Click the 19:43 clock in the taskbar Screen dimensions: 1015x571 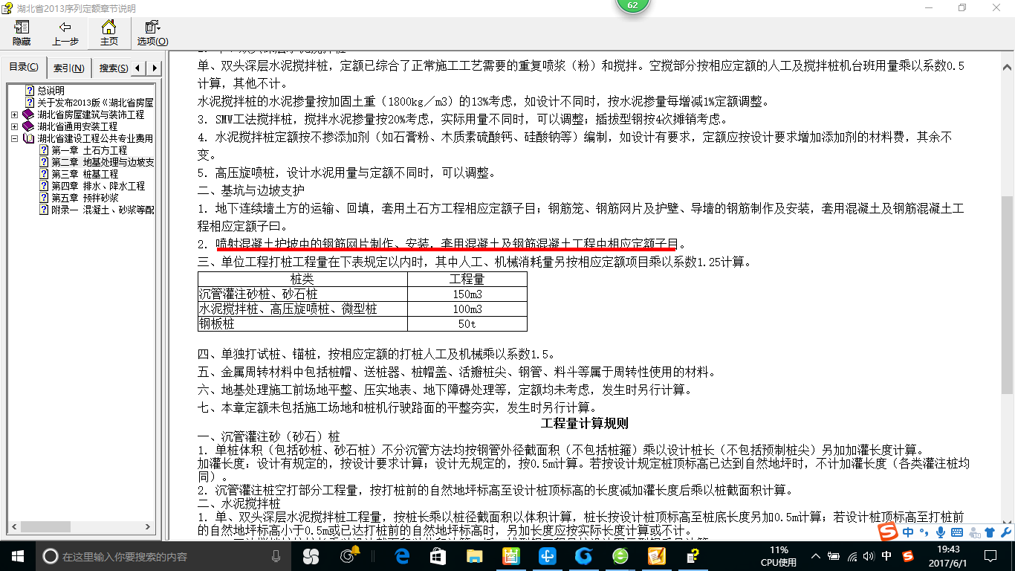tap(947, 556)
